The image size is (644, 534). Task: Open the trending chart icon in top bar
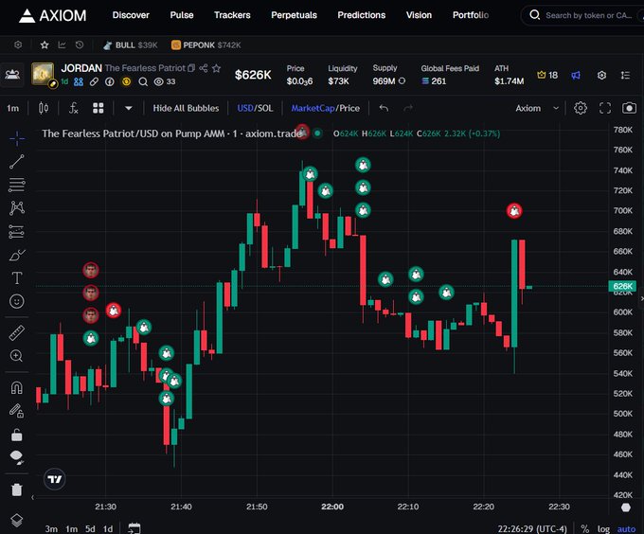point(62,44)
